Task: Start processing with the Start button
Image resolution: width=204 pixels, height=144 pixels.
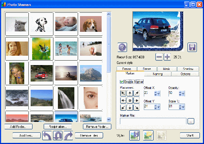Action: (190, 135)
